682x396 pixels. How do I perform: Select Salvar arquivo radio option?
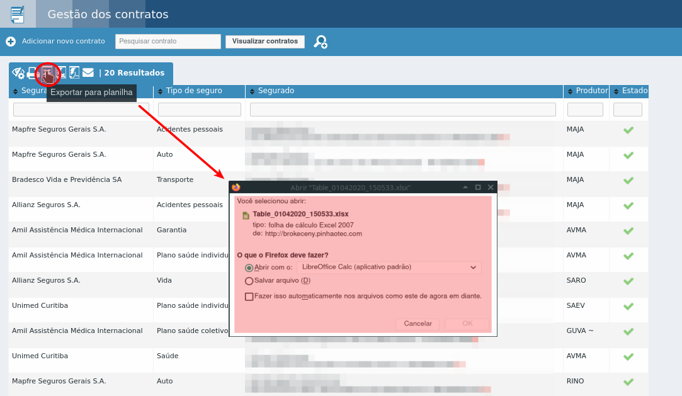tap(249, 281)
